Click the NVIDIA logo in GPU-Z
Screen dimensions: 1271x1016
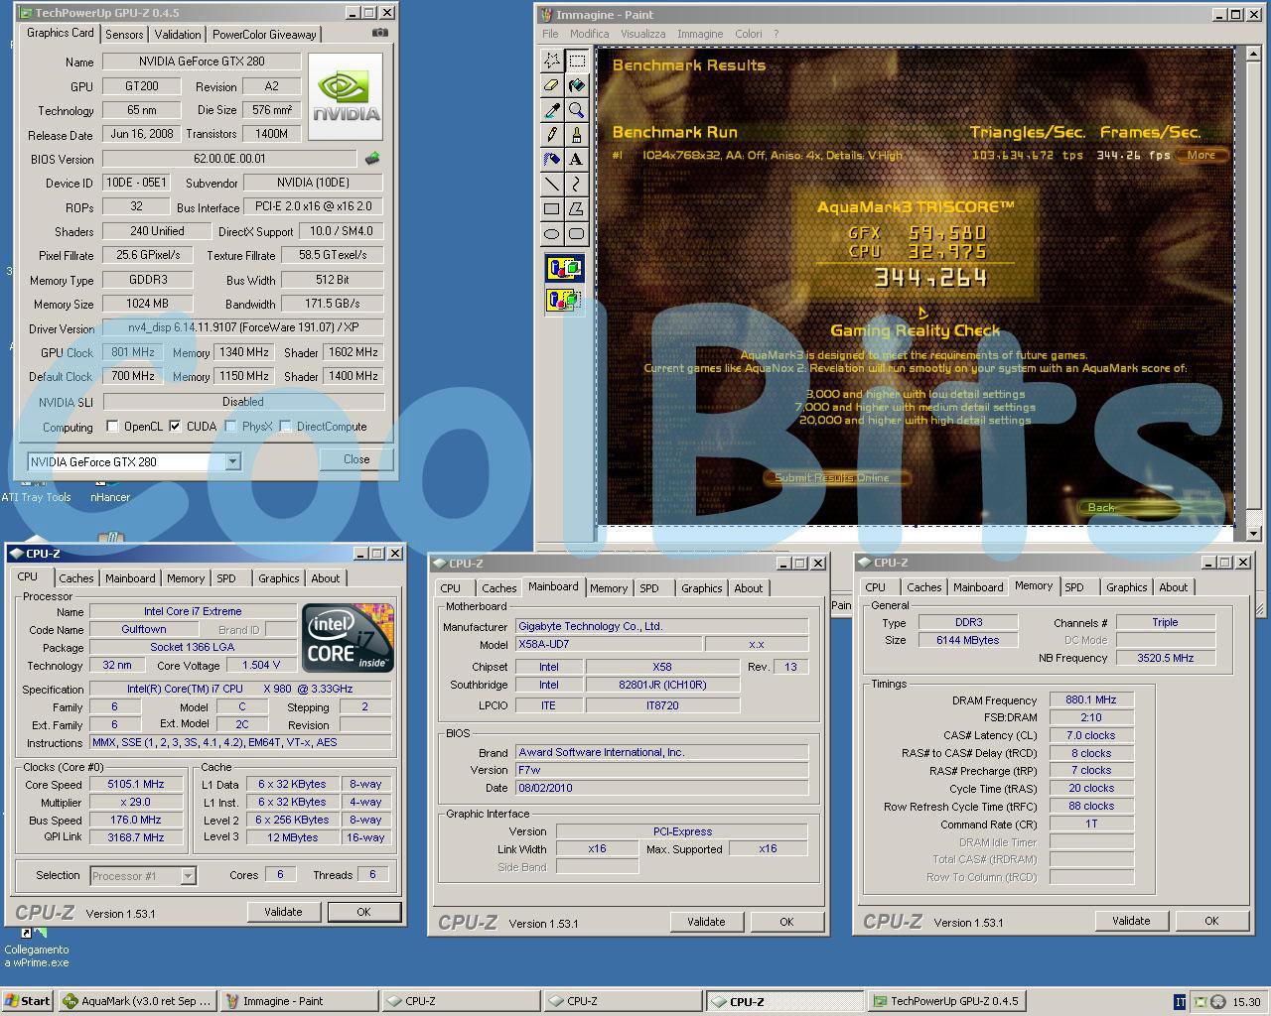[346, 96]
